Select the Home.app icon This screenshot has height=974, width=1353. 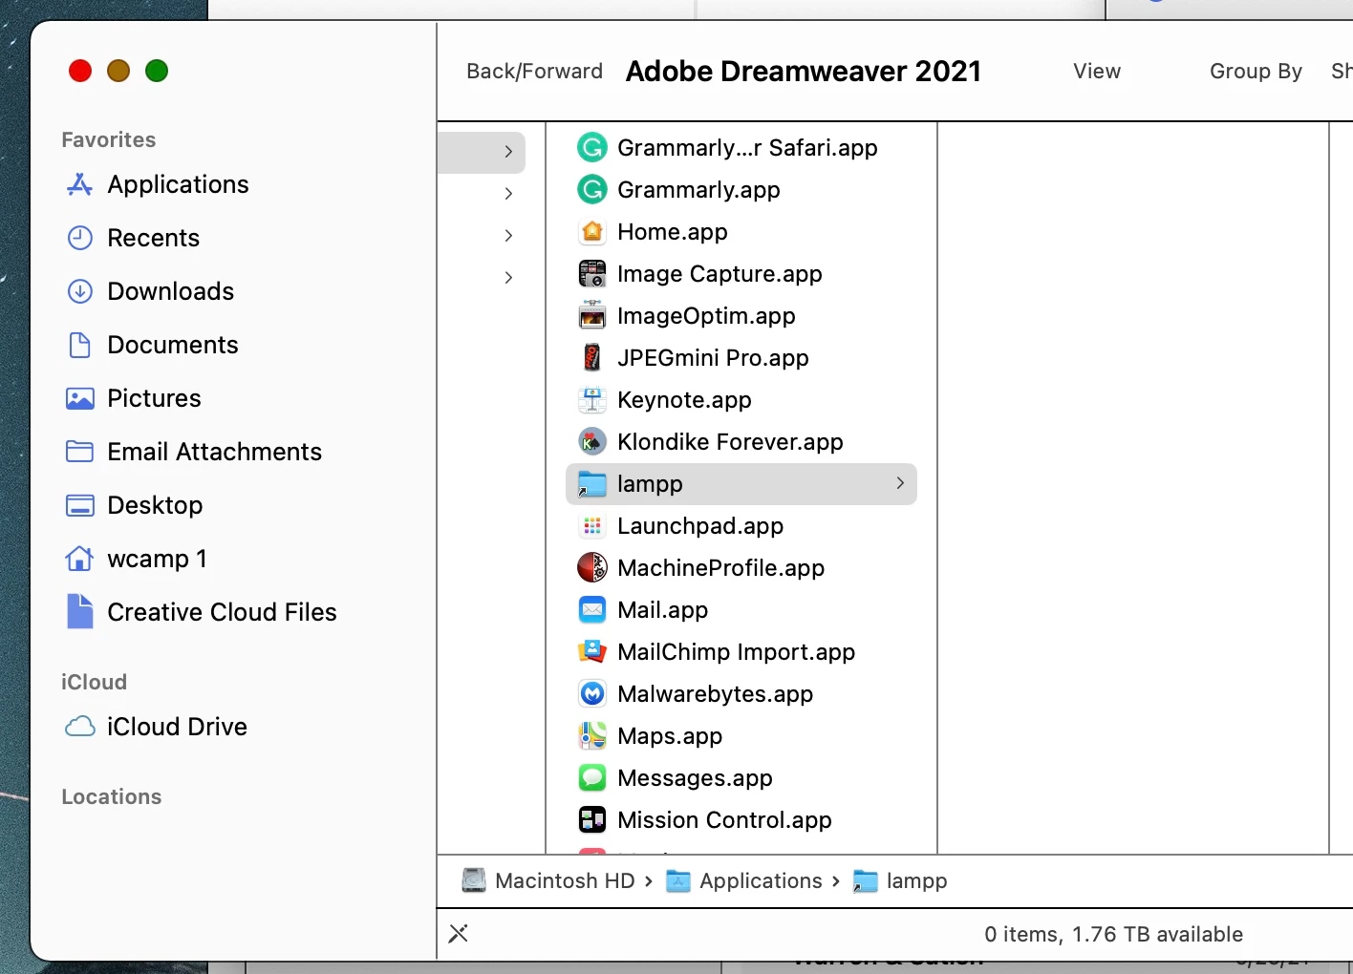coord(592,232)
